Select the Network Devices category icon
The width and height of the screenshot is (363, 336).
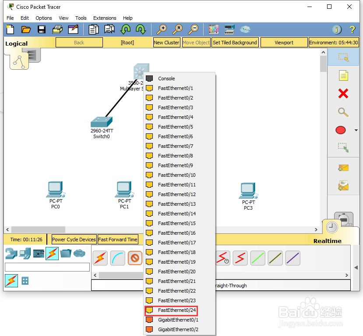pyautogui.click(x=11, y=254)
